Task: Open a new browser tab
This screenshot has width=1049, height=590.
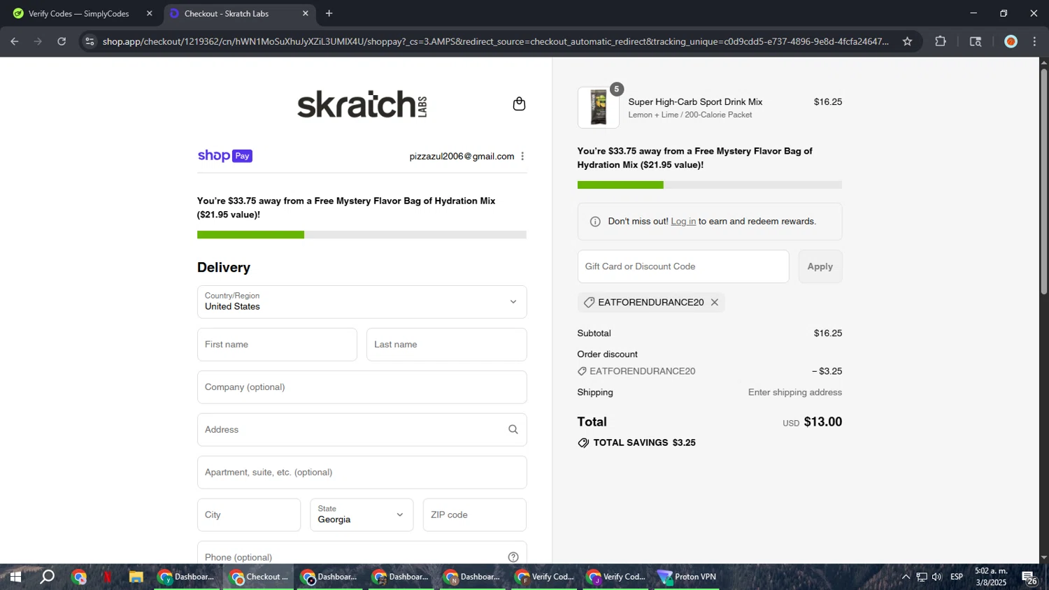Action: coord(329,13)
